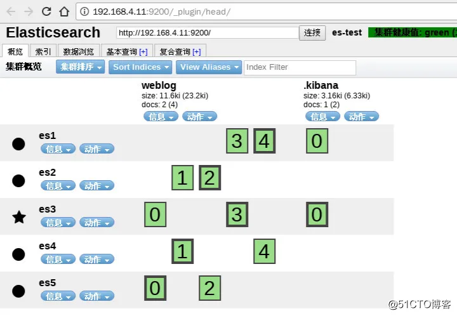Screen dimensions: 457x316
Task: Select weblog shard 0 on es5
Action: point(155,288)
